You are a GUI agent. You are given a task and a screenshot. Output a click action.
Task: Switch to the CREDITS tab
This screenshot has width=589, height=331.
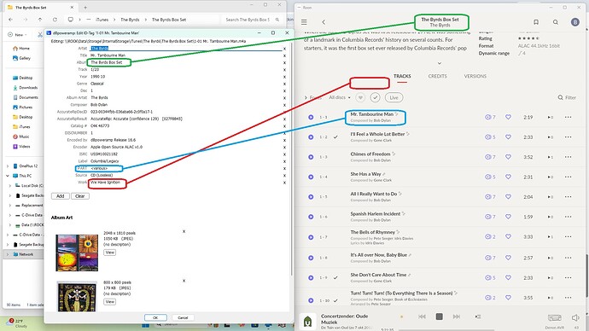[438, 76]
